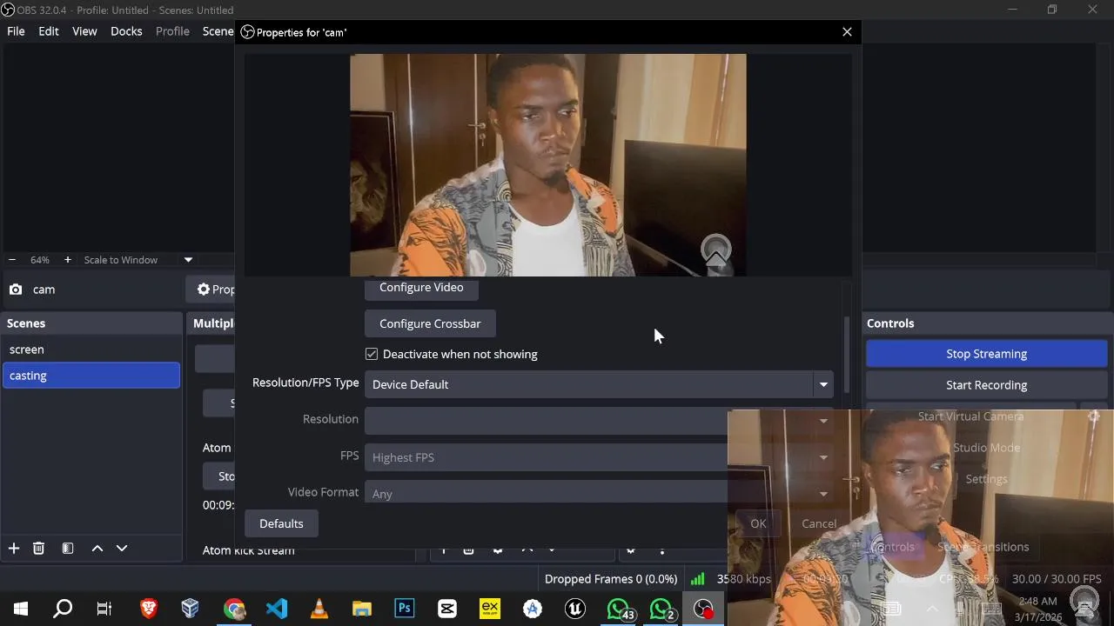Reset properties with Defaults button
The height and width of the screenshot is (626, 1114).
click(281, 523)
